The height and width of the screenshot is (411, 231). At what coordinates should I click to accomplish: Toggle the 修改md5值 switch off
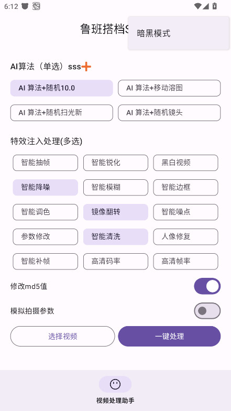207,286
